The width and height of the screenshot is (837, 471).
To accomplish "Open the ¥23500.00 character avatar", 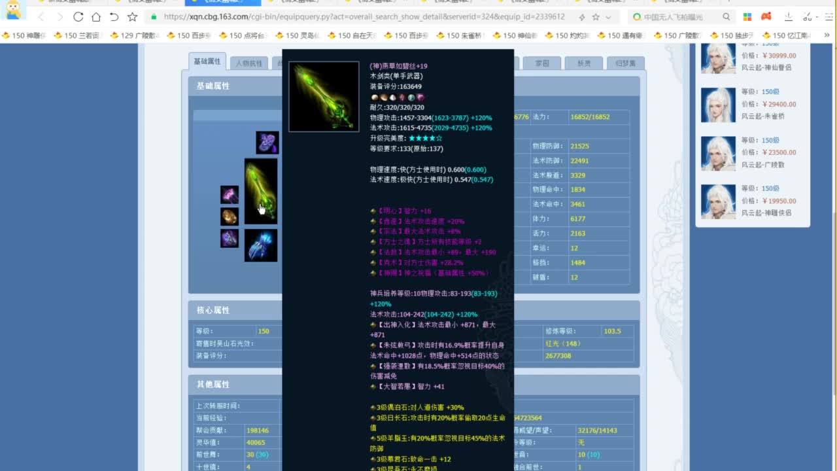I will [718, 153].
